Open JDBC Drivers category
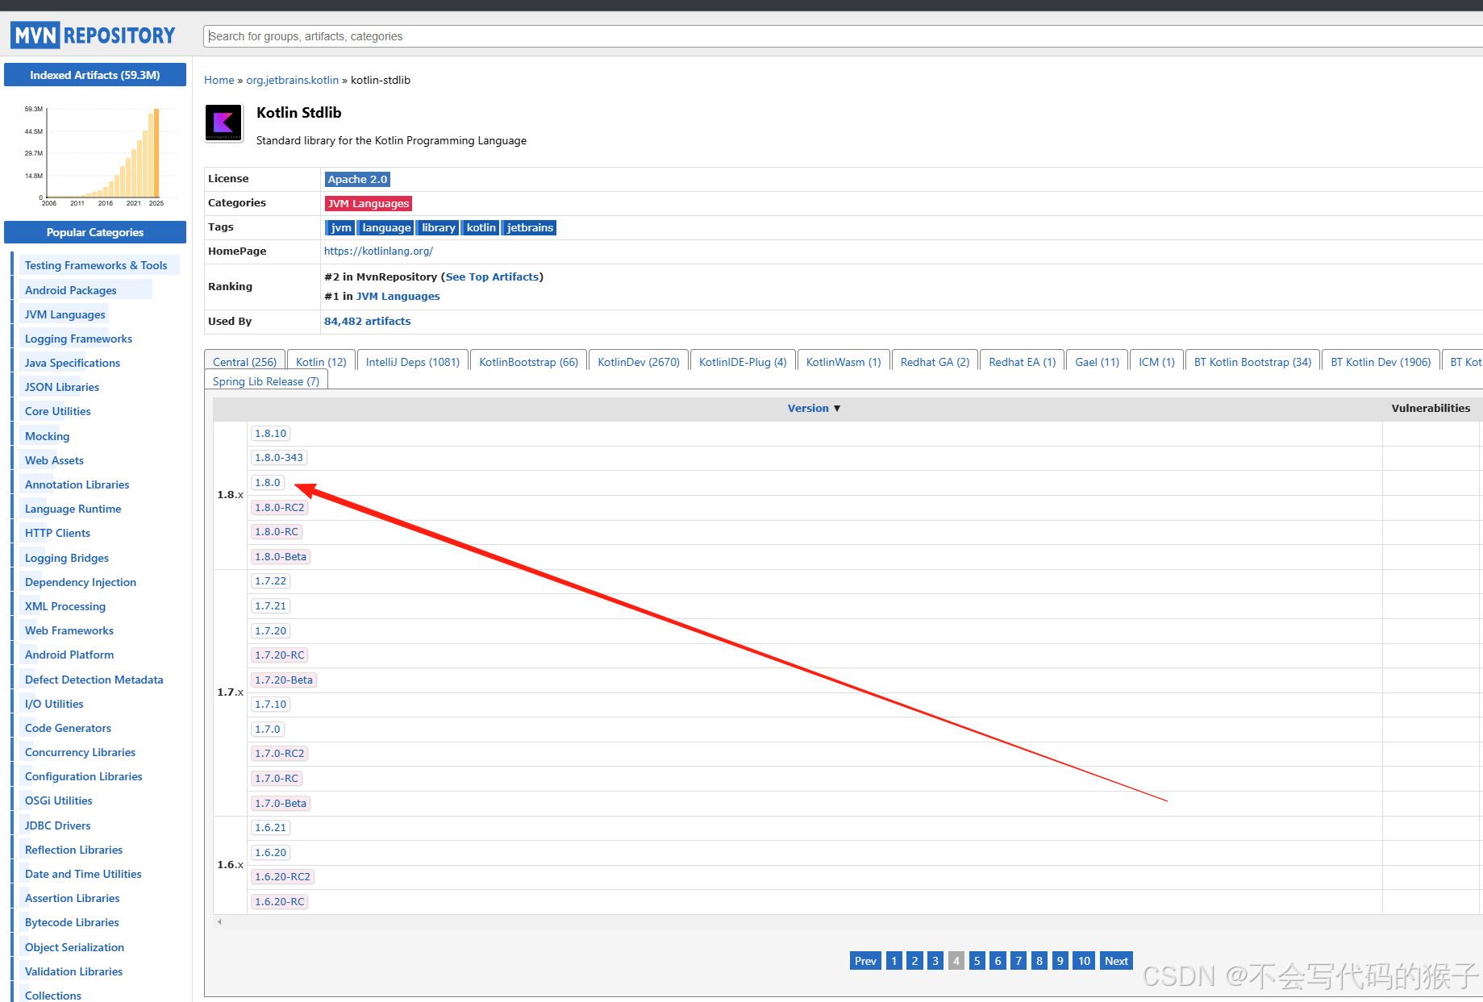The height and width of the screenshot is (1002, 1483). click(x=58, y=825)
